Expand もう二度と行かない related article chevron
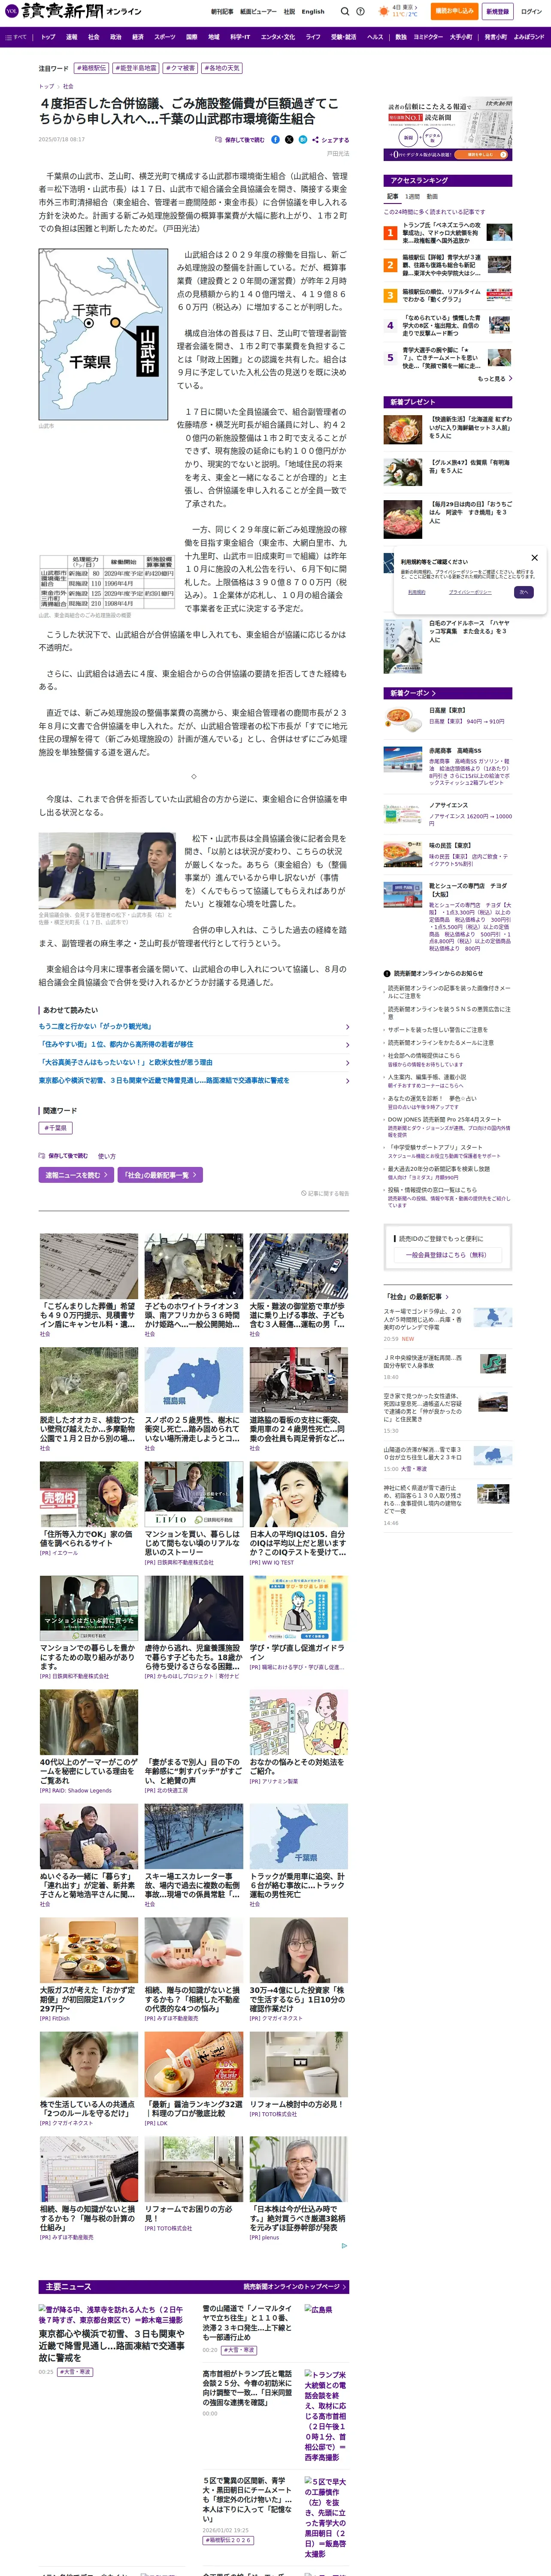Screen dimensions: 551x2576 (x=347, y=1027)
